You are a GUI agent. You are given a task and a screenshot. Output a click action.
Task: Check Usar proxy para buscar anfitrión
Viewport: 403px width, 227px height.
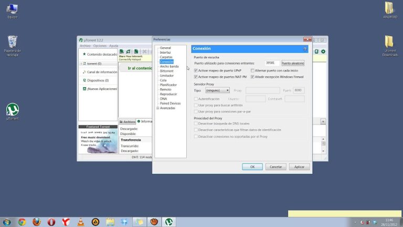(196, 105)
